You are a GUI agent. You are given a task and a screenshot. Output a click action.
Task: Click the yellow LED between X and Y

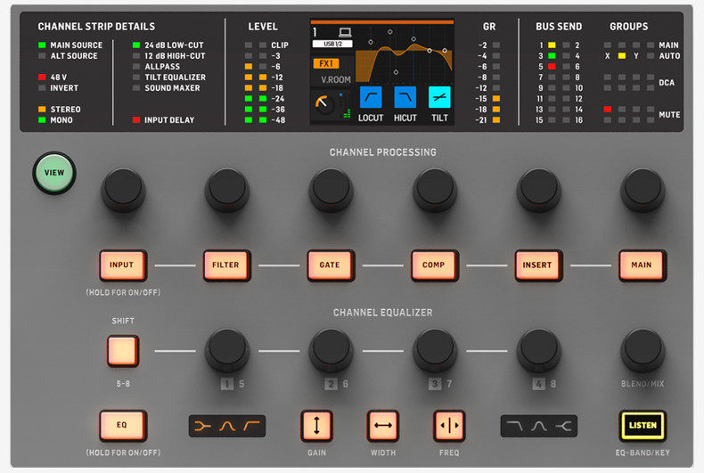point(622,55)
